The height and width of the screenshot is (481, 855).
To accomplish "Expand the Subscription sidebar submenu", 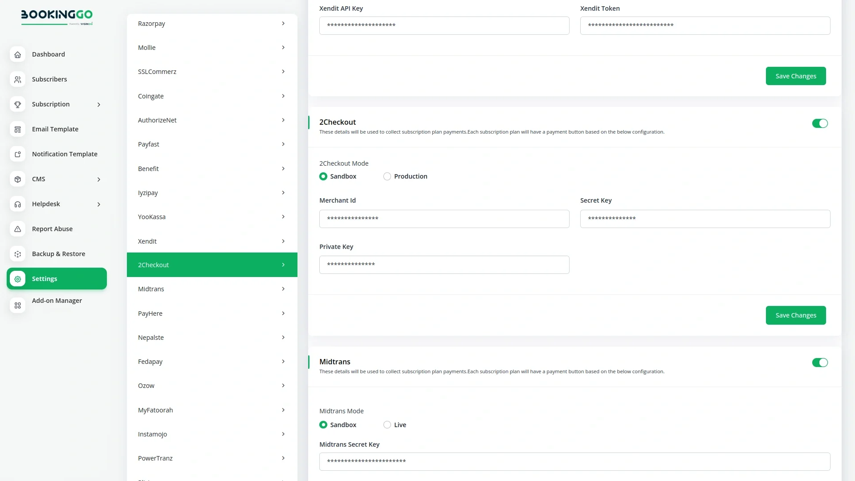I will click(99, 105).
